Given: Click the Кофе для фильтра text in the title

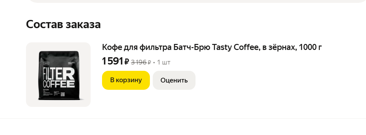Looking at the screenshot, I should [137, 47].
